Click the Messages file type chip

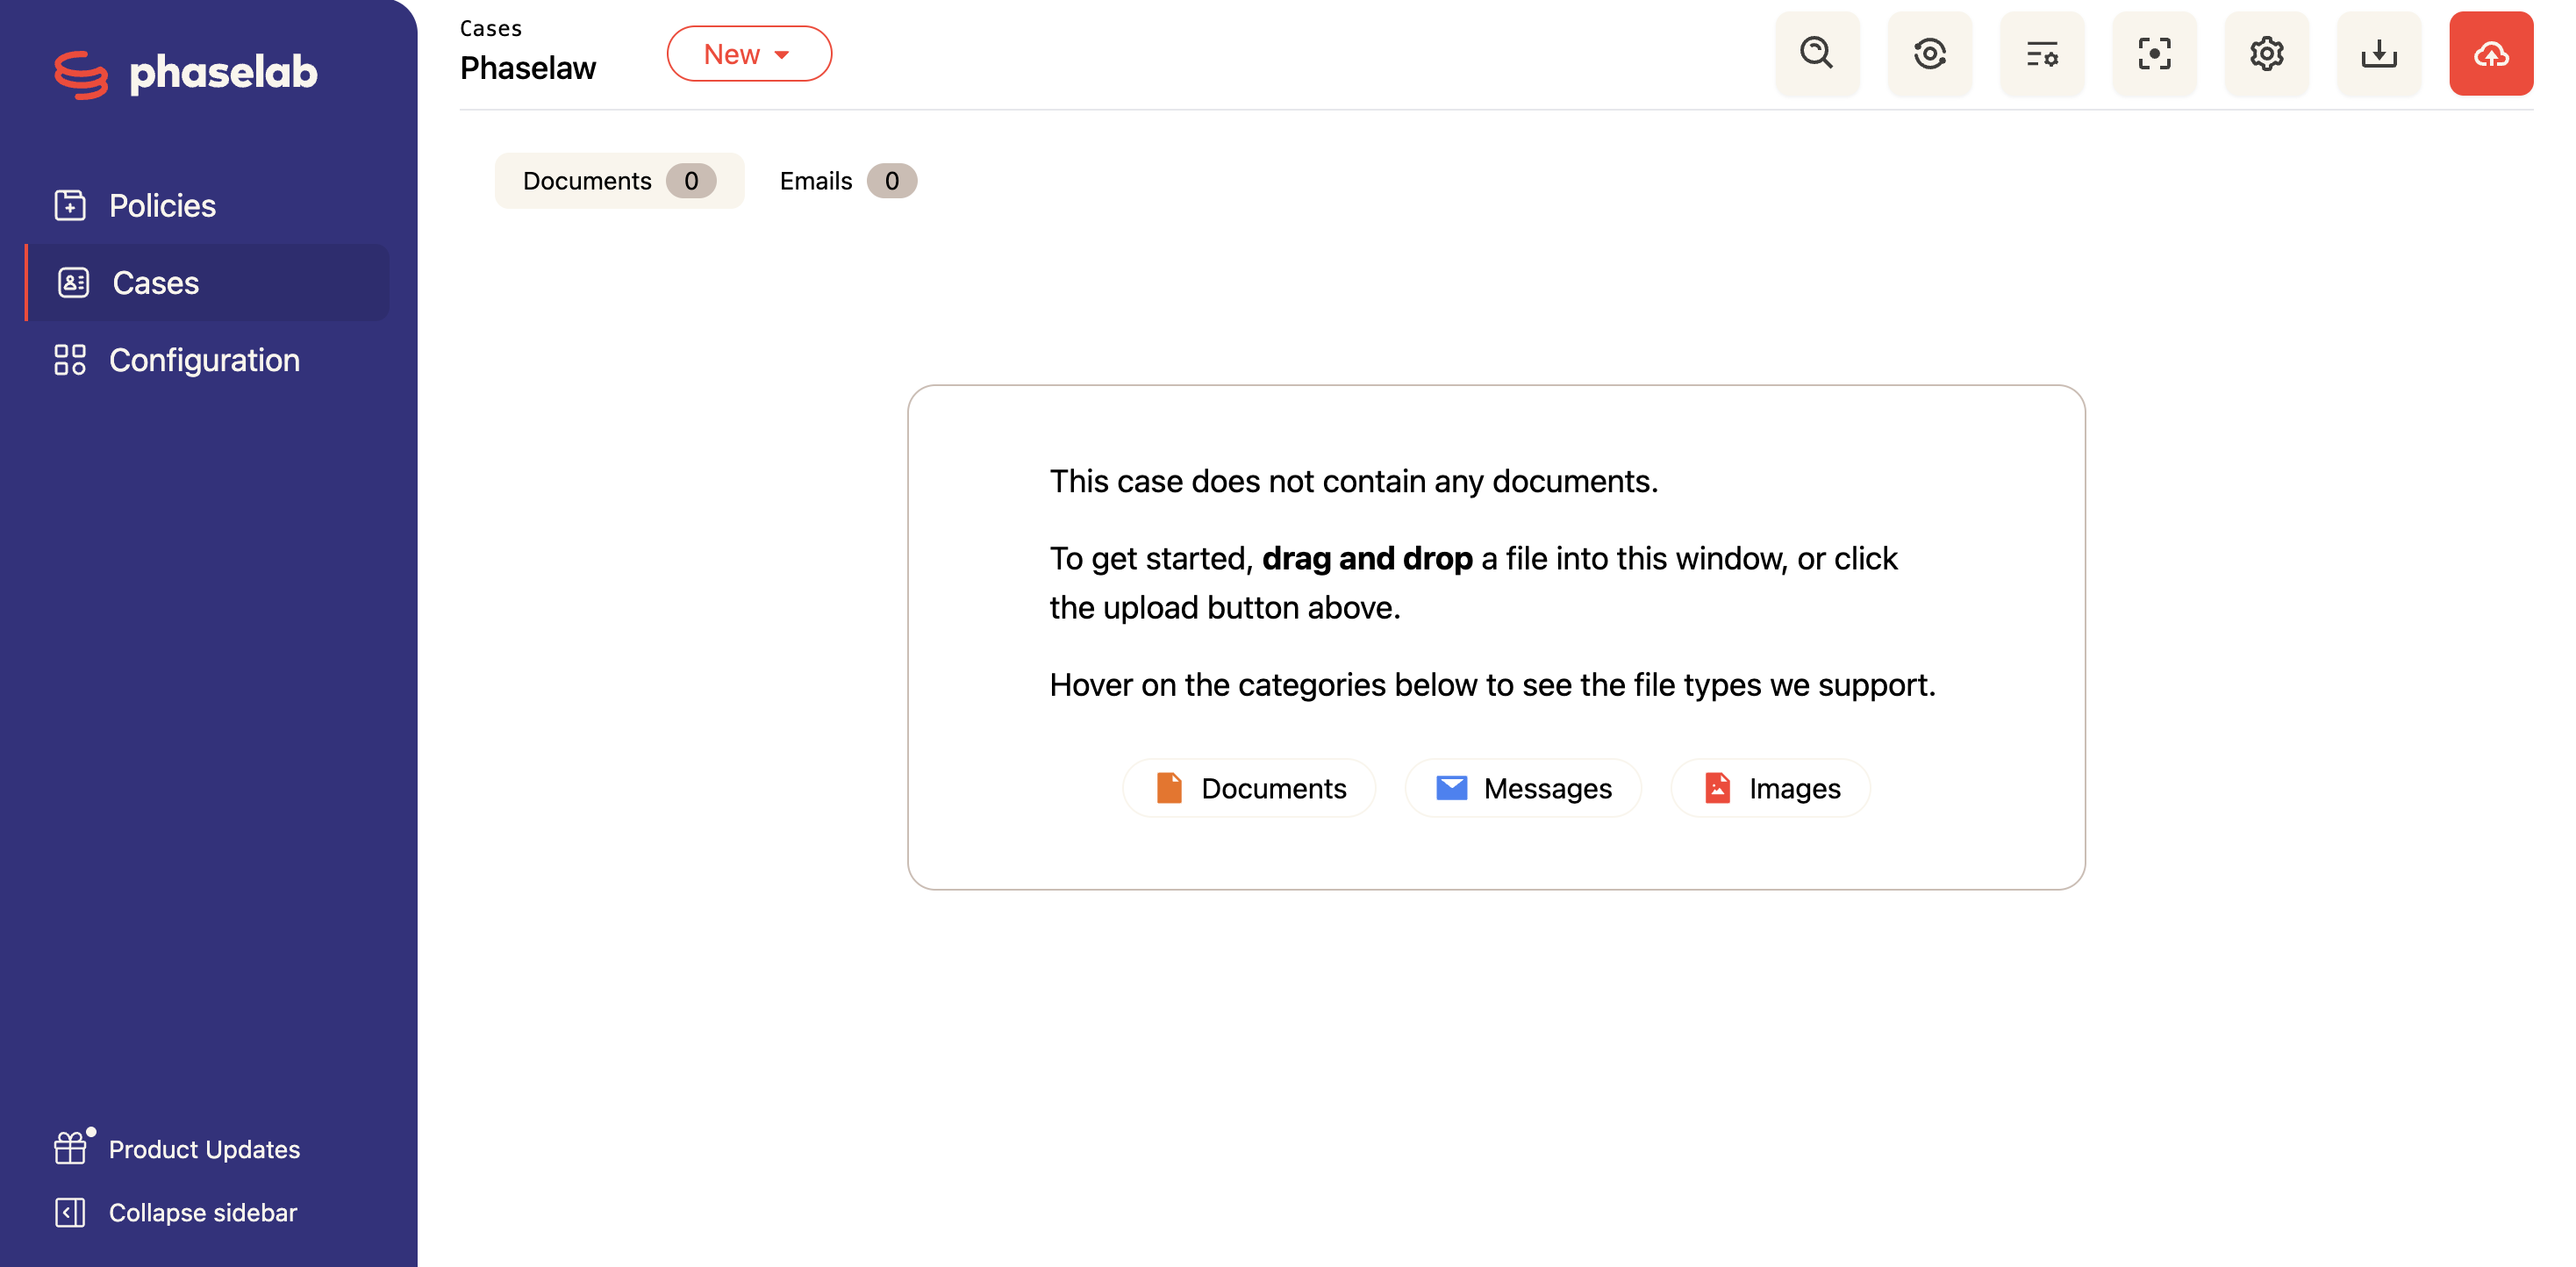1523,788
